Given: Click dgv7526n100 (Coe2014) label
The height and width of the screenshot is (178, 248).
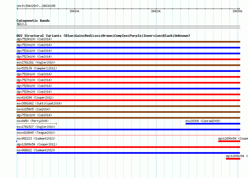Looking at the screenshot, I should [x=34, y=74].
